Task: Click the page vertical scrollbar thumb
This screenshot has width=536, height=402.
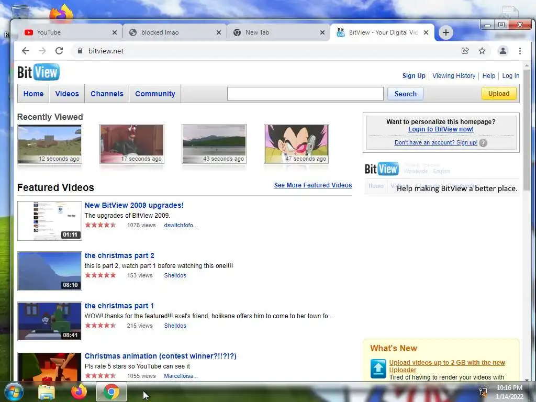Action: coord(527,130)
